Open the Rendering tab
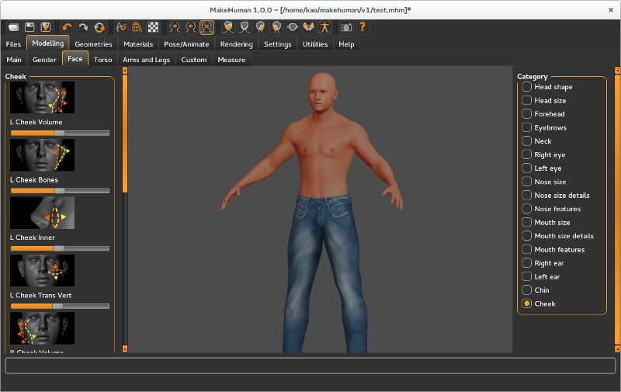Viewport: 621px width, 392px height. point(236,44)
